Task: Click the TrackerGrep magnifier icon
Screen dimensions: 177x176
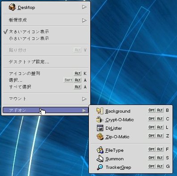Action: tap(100, 167)
